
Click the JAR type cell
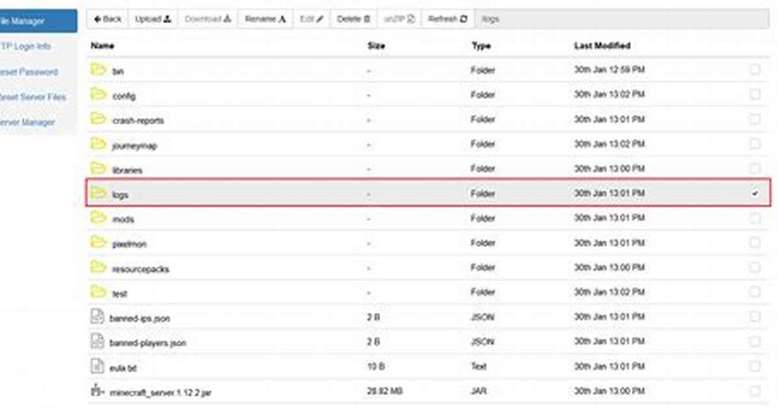click(479, 391)
